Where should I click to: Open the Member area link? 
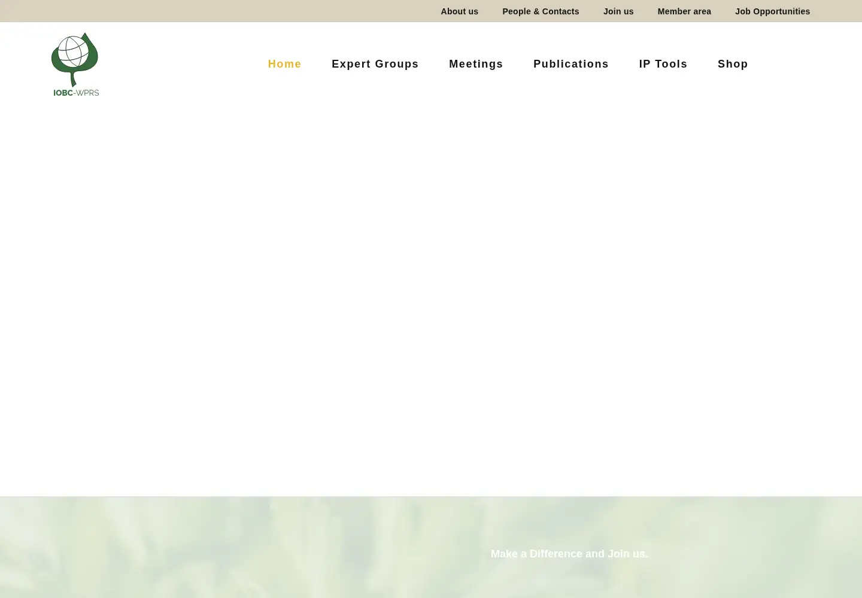click(684, 11)
